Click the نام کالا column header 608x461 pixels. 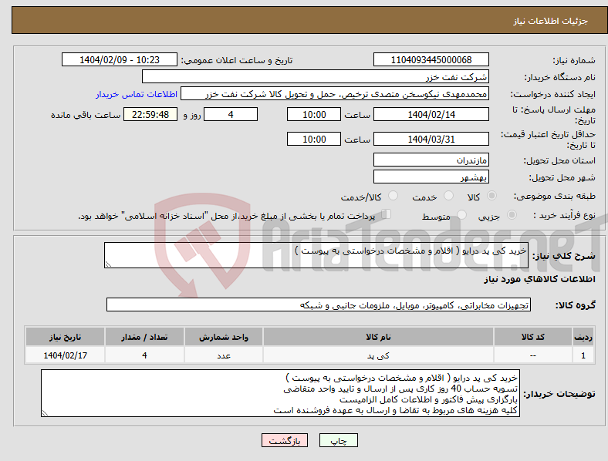(378, 337)
